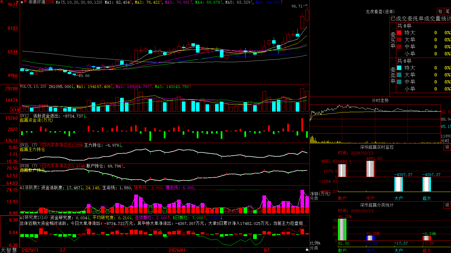Click 散户 label in 深圳超赢实时监控 chart
The width and height of the screenshot is (451, 253).
click(x=342, y=198)
